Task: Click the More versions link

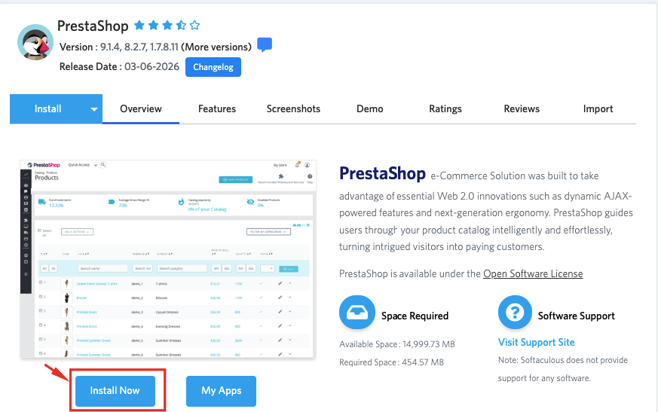Action: [x=216, y=47]
